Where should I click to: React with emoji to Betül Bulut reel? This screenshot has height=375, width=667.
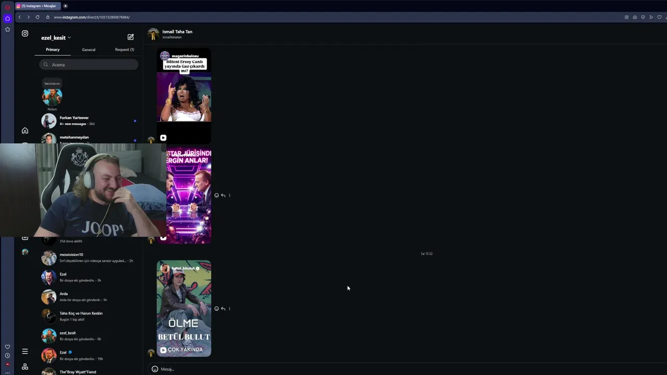tap(217, 309)
